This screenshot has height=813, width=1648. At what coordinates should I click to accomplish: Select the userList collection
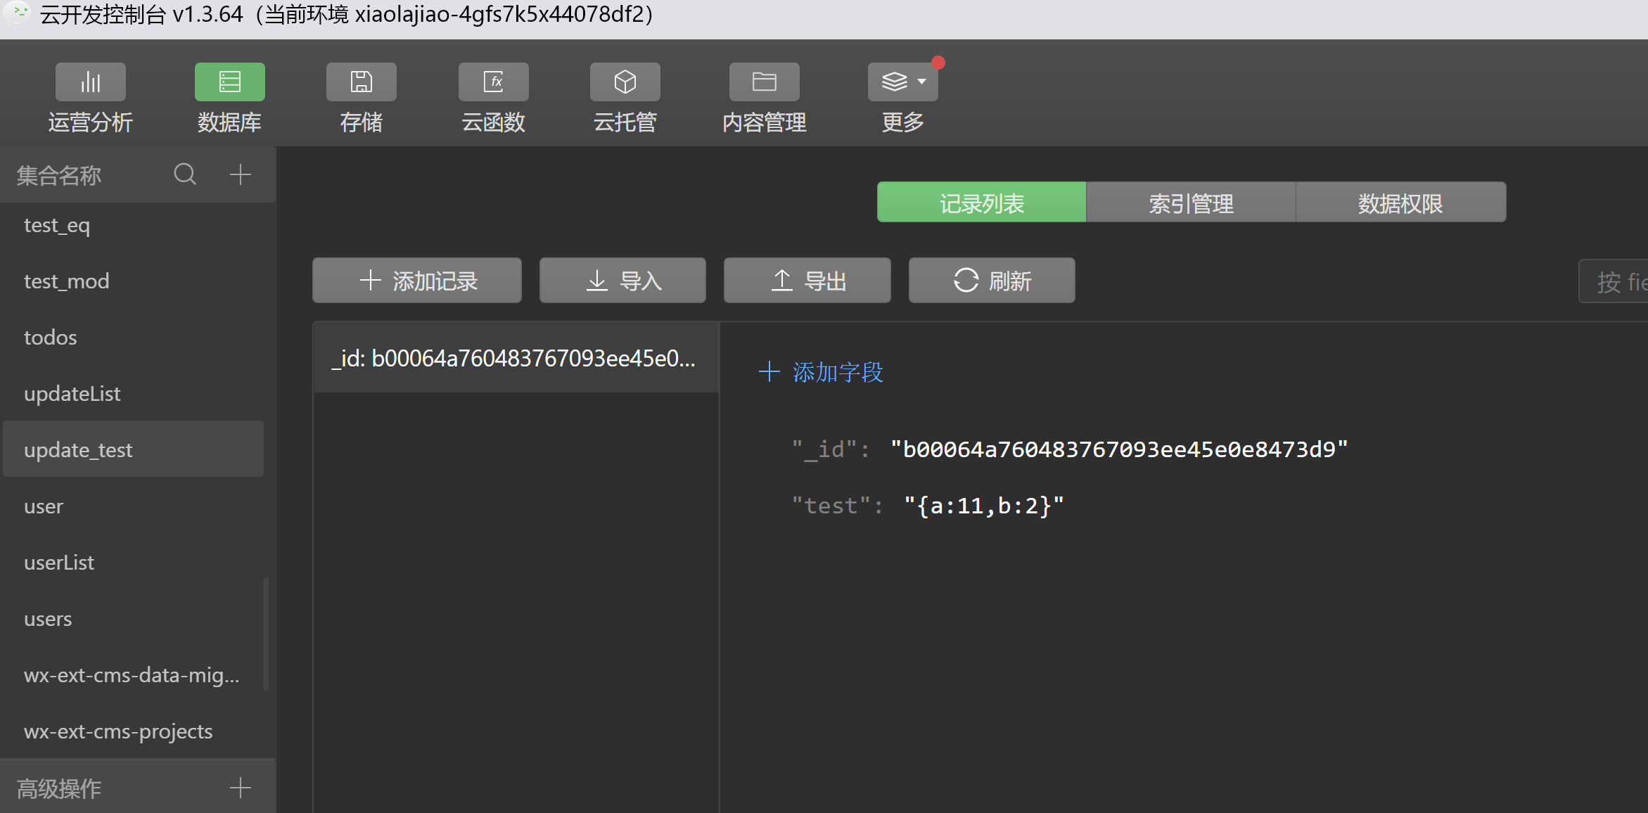pyautogui.click(x=59, y=563)
